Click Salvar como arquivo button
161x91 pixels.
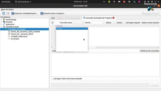click(150, 22)
